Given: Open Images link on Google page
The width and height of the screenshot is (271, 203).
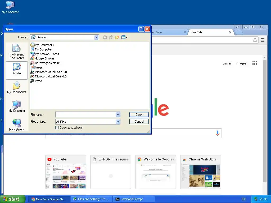Looking at the screenshot, I should (241, 63).
